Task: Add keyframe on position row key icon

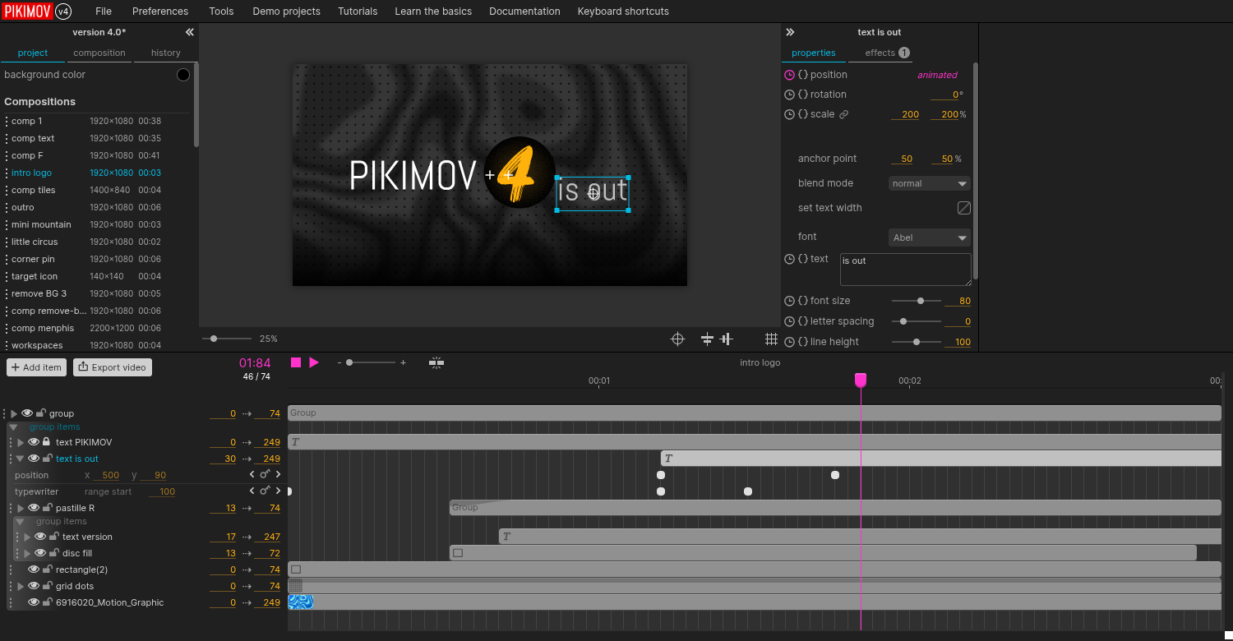Action: [x=265, y=474]
